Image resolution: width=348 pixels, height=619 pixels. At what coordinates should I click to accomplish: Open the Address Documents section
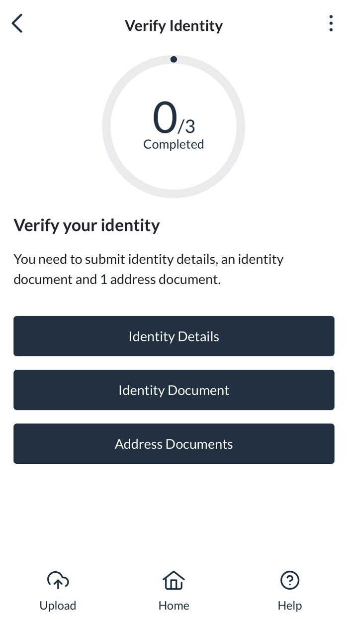(x=174, y=444)
